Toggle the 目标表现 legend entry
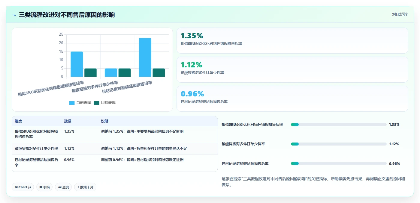Viewport: 420px width, 203px height. (x=104, y=103)
